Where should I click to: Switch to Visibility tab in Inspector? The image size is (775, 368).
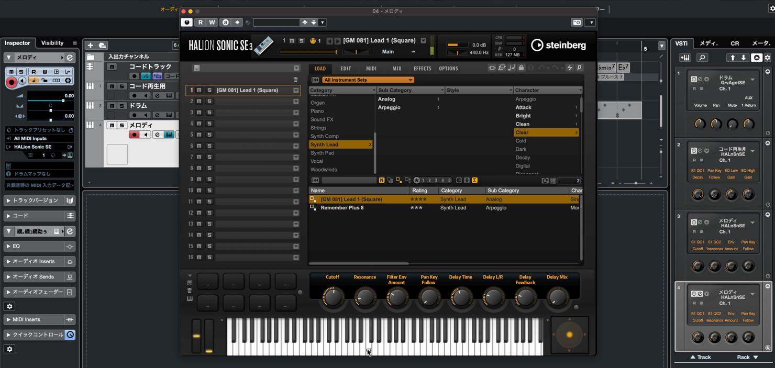pyautogui.click(x=52, y=43)
